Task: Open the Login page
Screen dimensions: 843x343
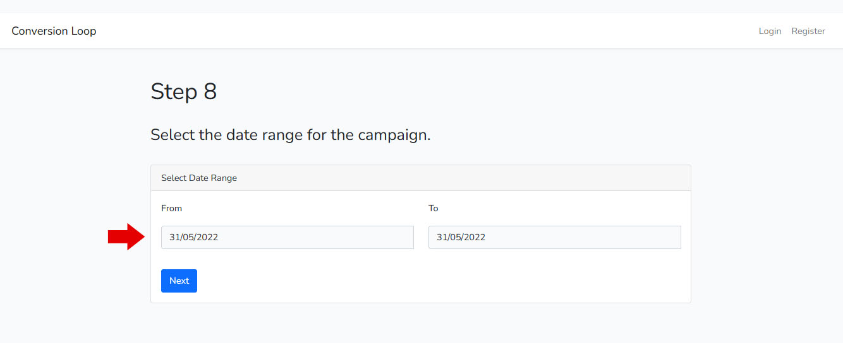Action: [x=770, y=31]
